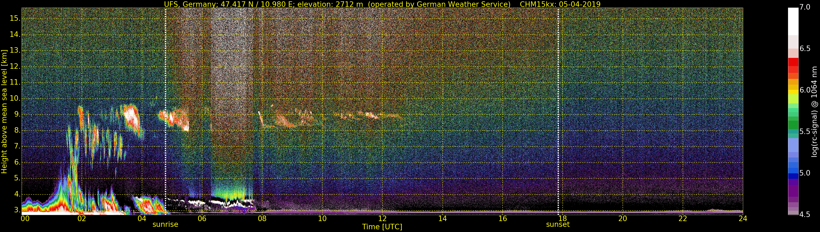820x232 pixels.
Task: Click the dotted white sunset line in the plot
Action: pos(558,111)
